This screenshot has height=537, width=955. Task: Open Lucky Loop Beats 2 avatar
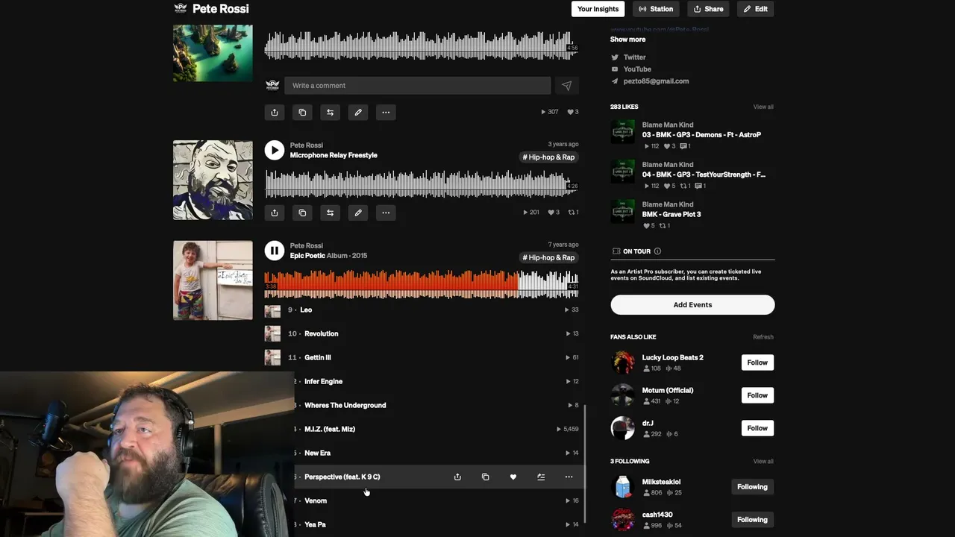point(623,362)
